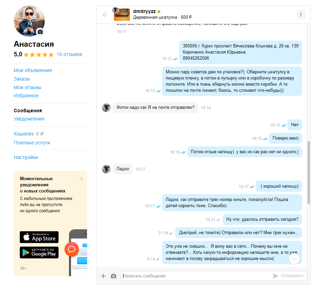Attach a photo using camera icon by message field
The image size is (312, 289).
[x=114, y=276]
